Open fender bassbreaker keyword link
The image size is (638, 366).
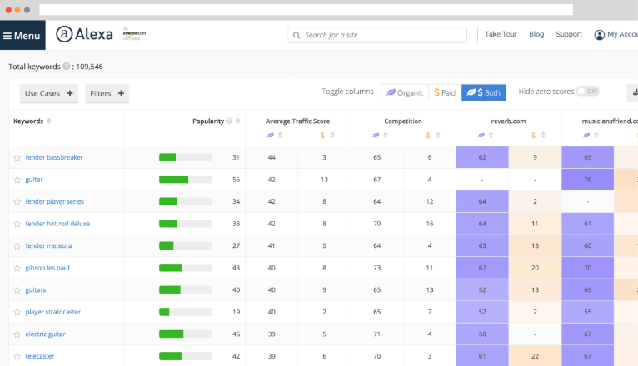click(x=54, y=157)
